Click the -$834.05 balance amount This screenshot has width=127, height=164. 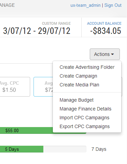coord(106,31)
